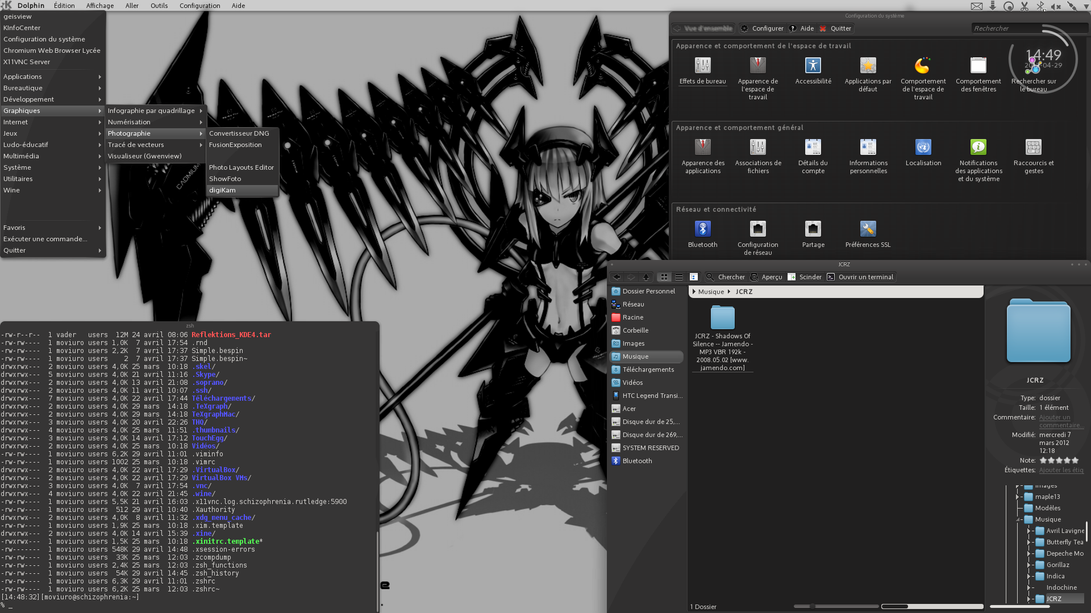Launch ShowFoto from Photographie submenu
Screen dimensions: 1091x613
click(x=242, y=179)
